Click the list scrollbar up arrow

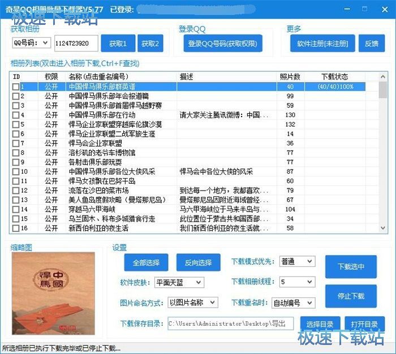tap(383, 76)
